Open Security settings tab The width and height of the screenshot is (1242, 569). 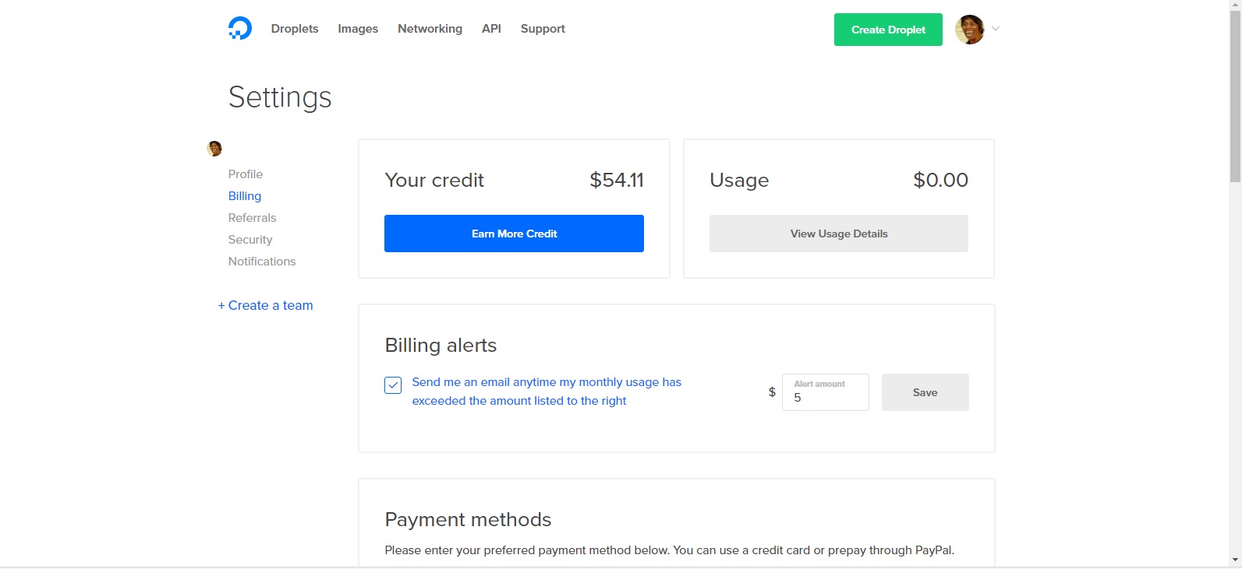pyautogui.click(x=250, y=240)
